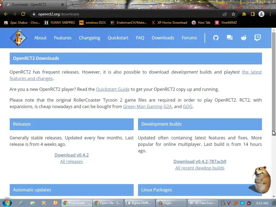Open the All recent develop builds link
Image resolution: width=276 pixels, height=207 pixels.
pos(200,168)
